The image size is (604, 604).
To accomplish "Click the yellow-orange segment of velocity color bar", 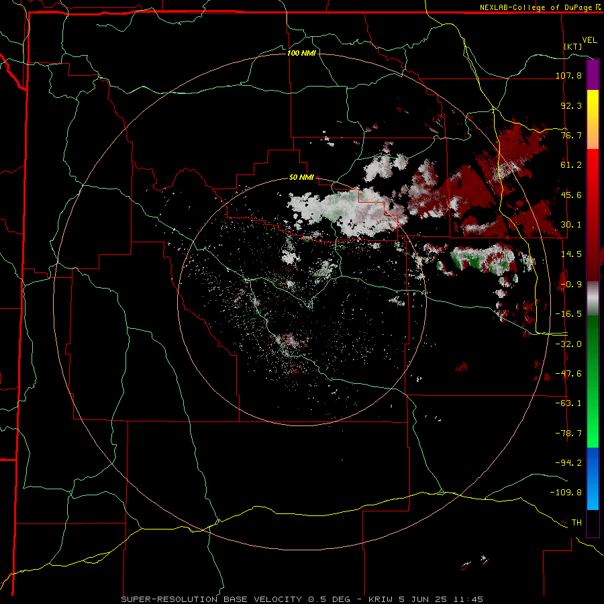I will pos(593,119).
